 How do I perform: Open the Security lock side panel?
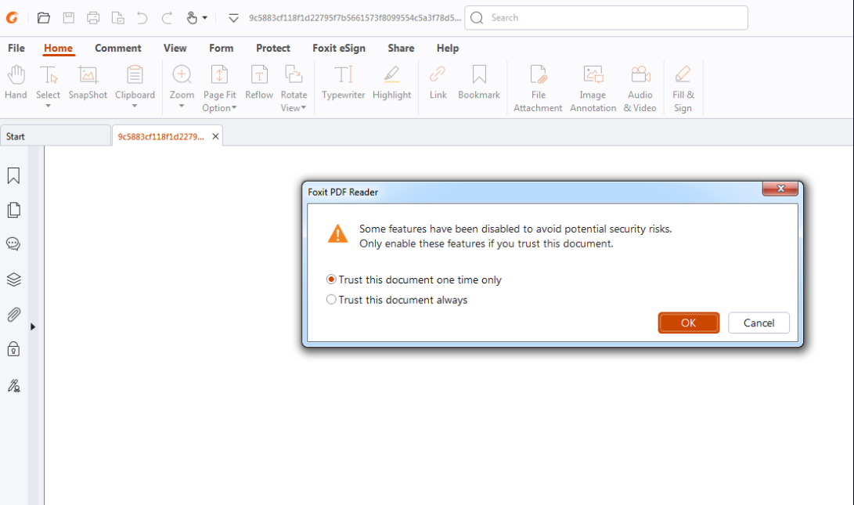pos(13,348)
